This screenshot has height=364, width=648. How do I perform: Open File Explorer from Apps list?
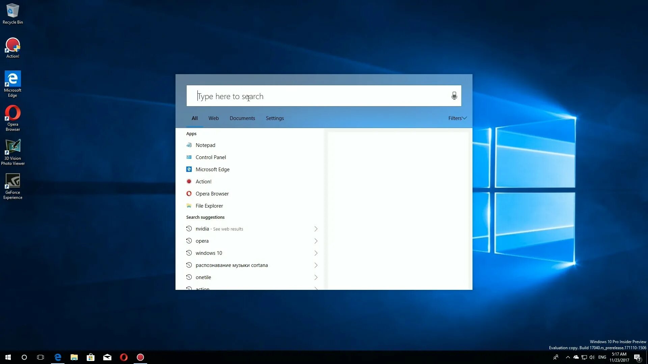(x=209, y=206)
